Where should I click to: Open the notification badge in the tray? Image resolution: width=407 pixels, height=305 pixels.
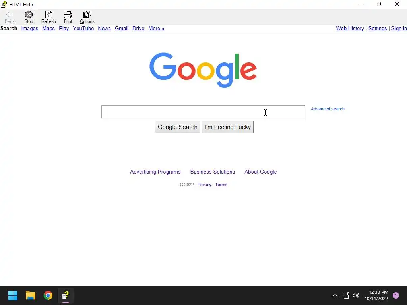396,295
